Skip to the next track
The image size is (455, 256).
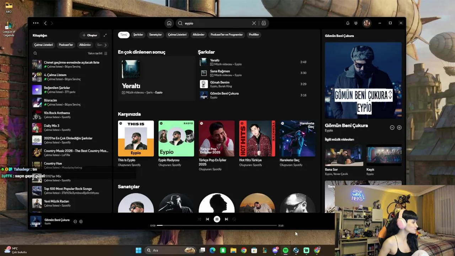226,219
